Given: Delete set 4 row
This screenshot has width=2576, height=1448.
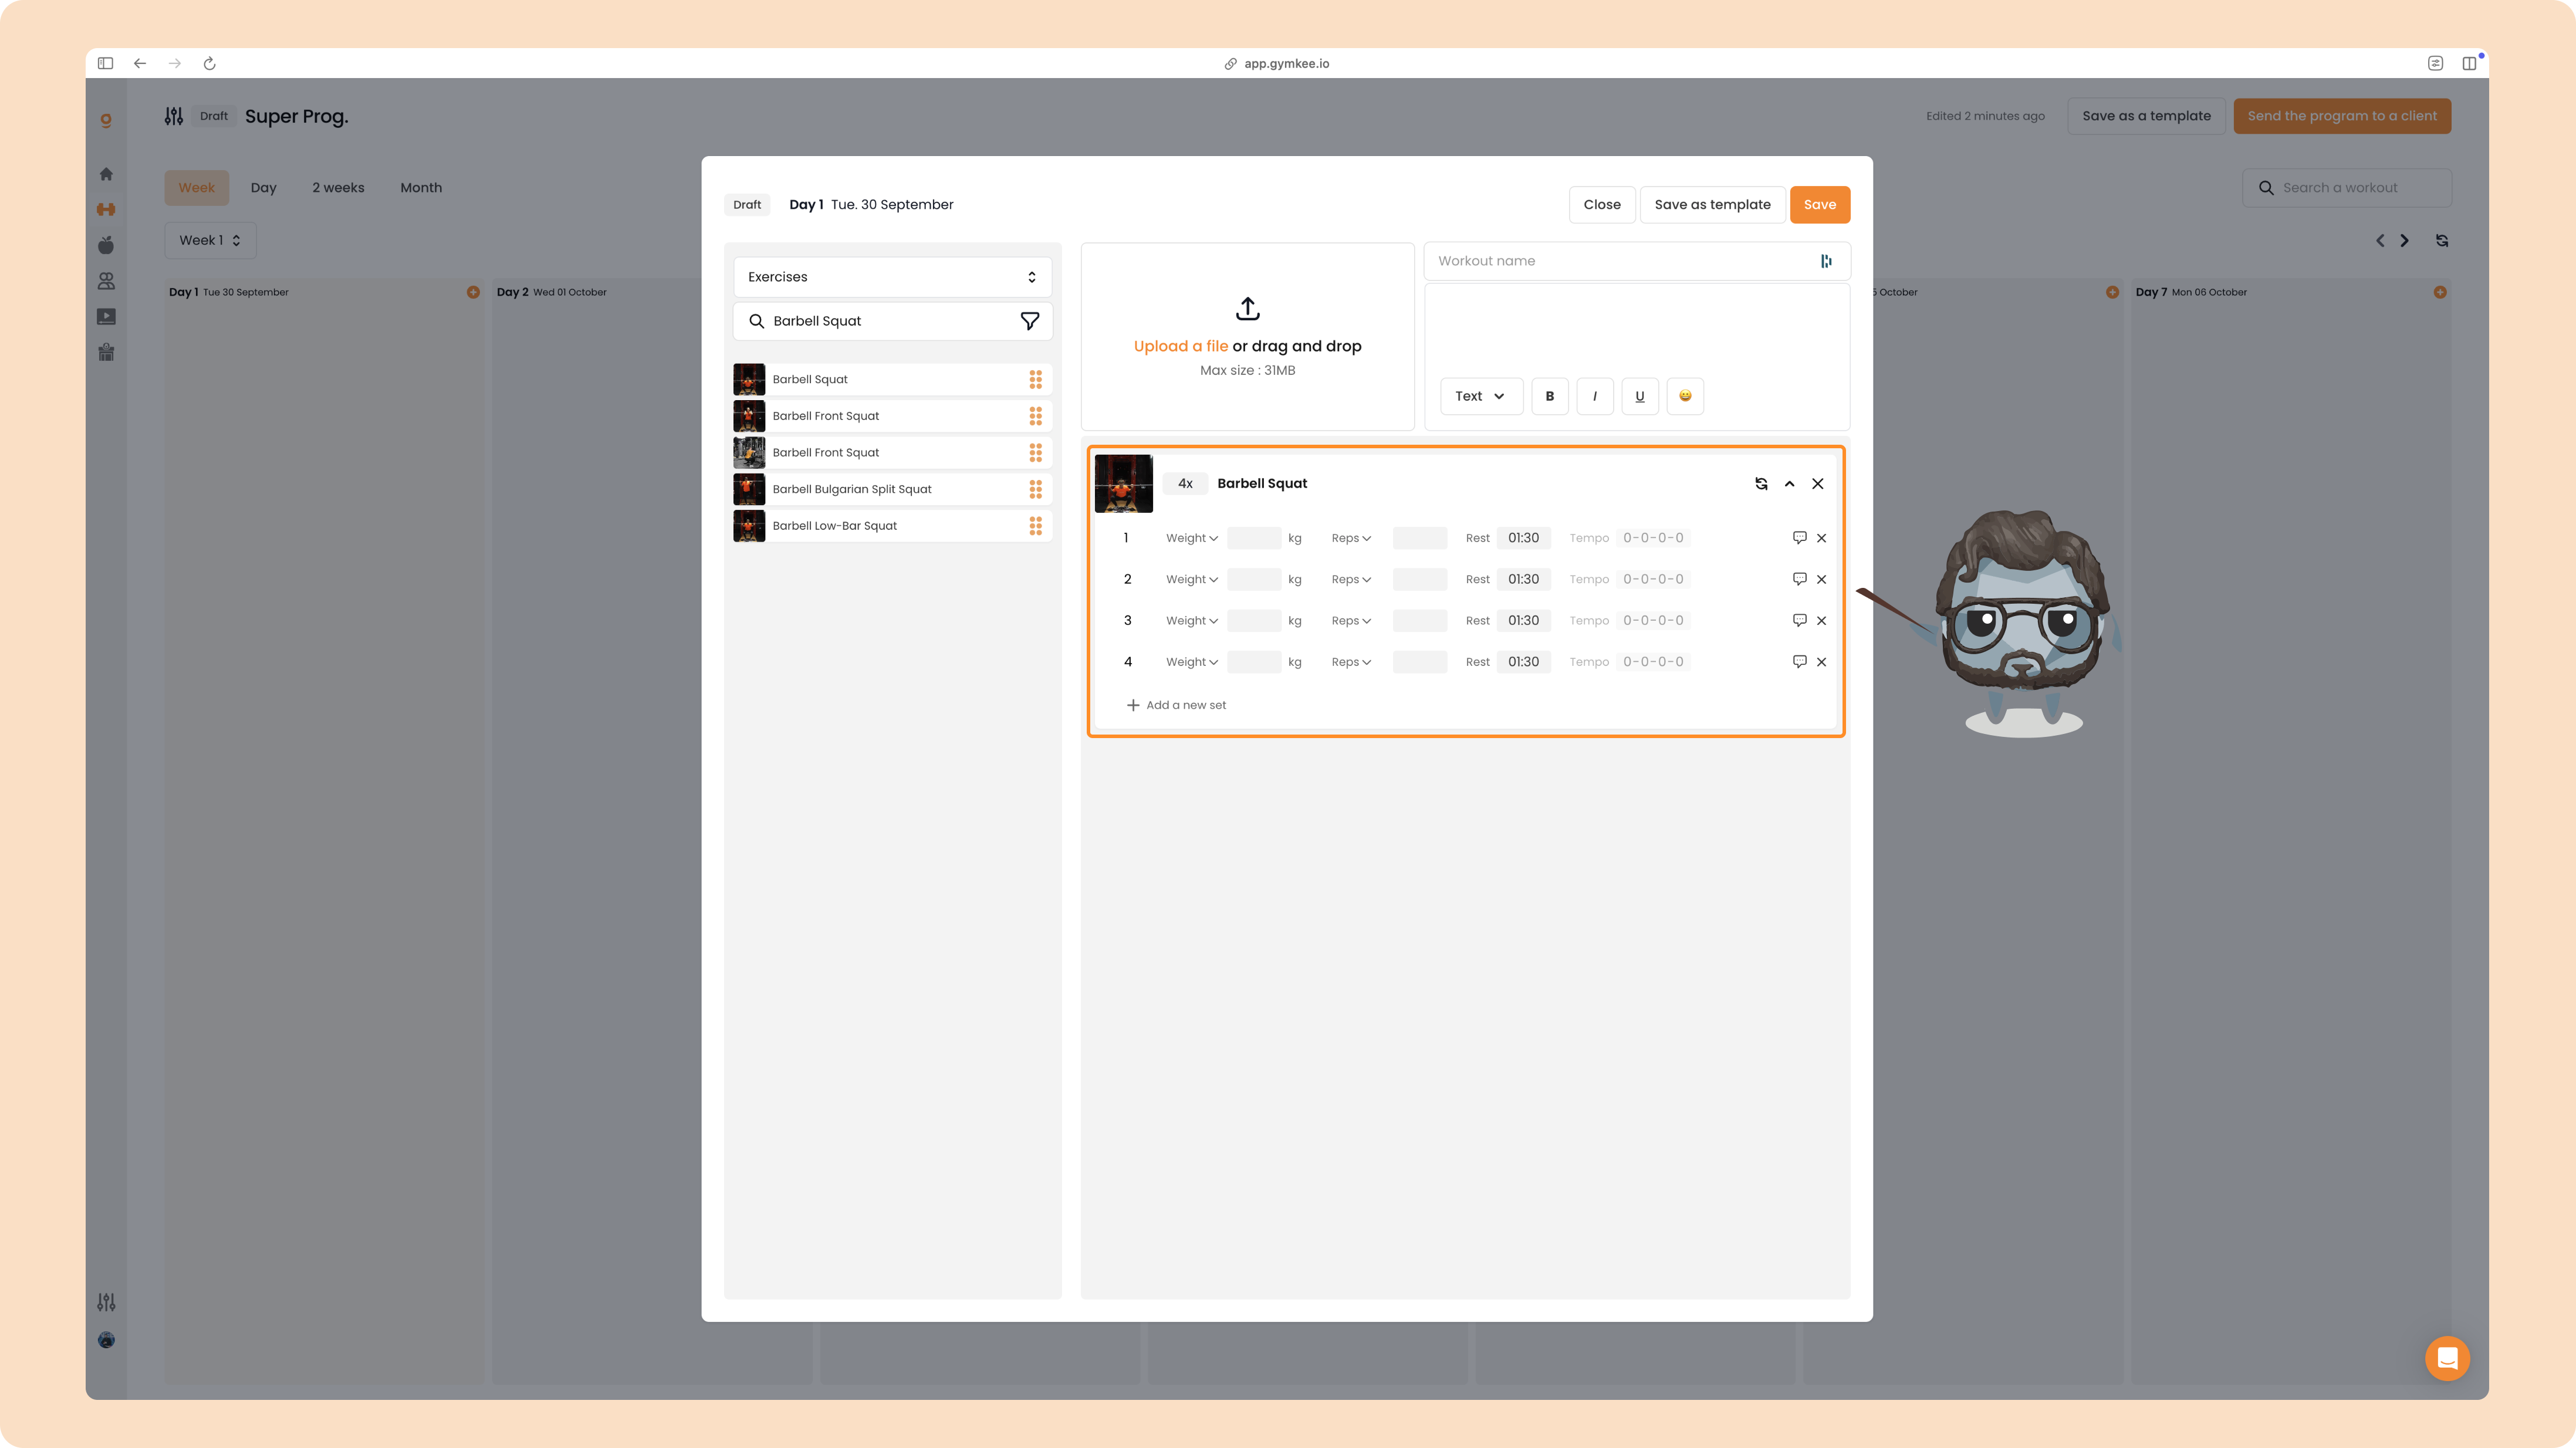Looking at the screenshot, I should click(x=1822, y=662).
